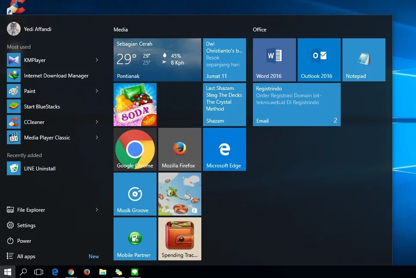The image size is (416, 278).
Task: Open taskbar search magnifier
Action: pos(23,272)
